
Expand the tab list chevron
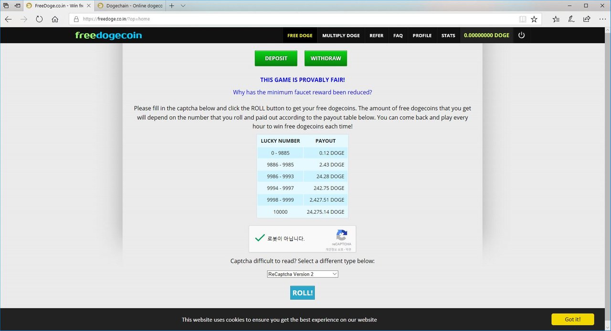183,6
